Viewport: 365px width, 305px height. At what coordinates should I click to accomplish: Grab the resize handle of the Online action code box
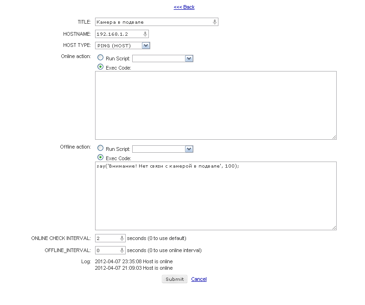(334, 137)
